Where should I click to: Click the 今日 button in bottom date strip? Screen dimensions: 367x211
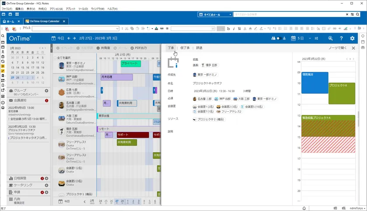point(64,201)
